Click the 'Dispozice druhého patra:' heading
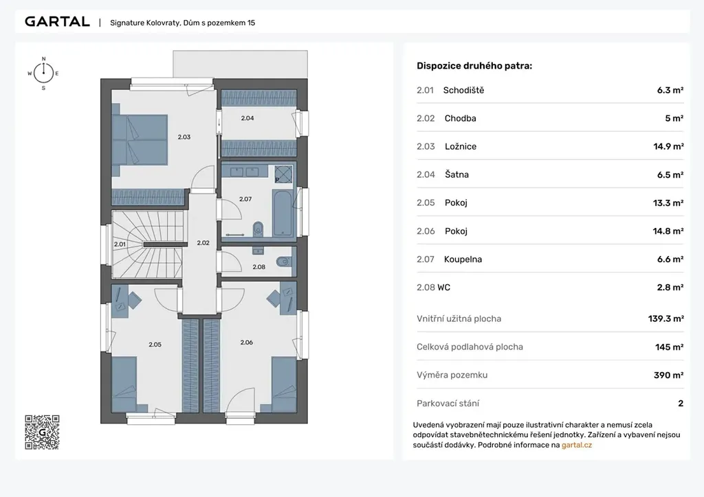Viewport: 704px width, 497px height. click(474, 66)
